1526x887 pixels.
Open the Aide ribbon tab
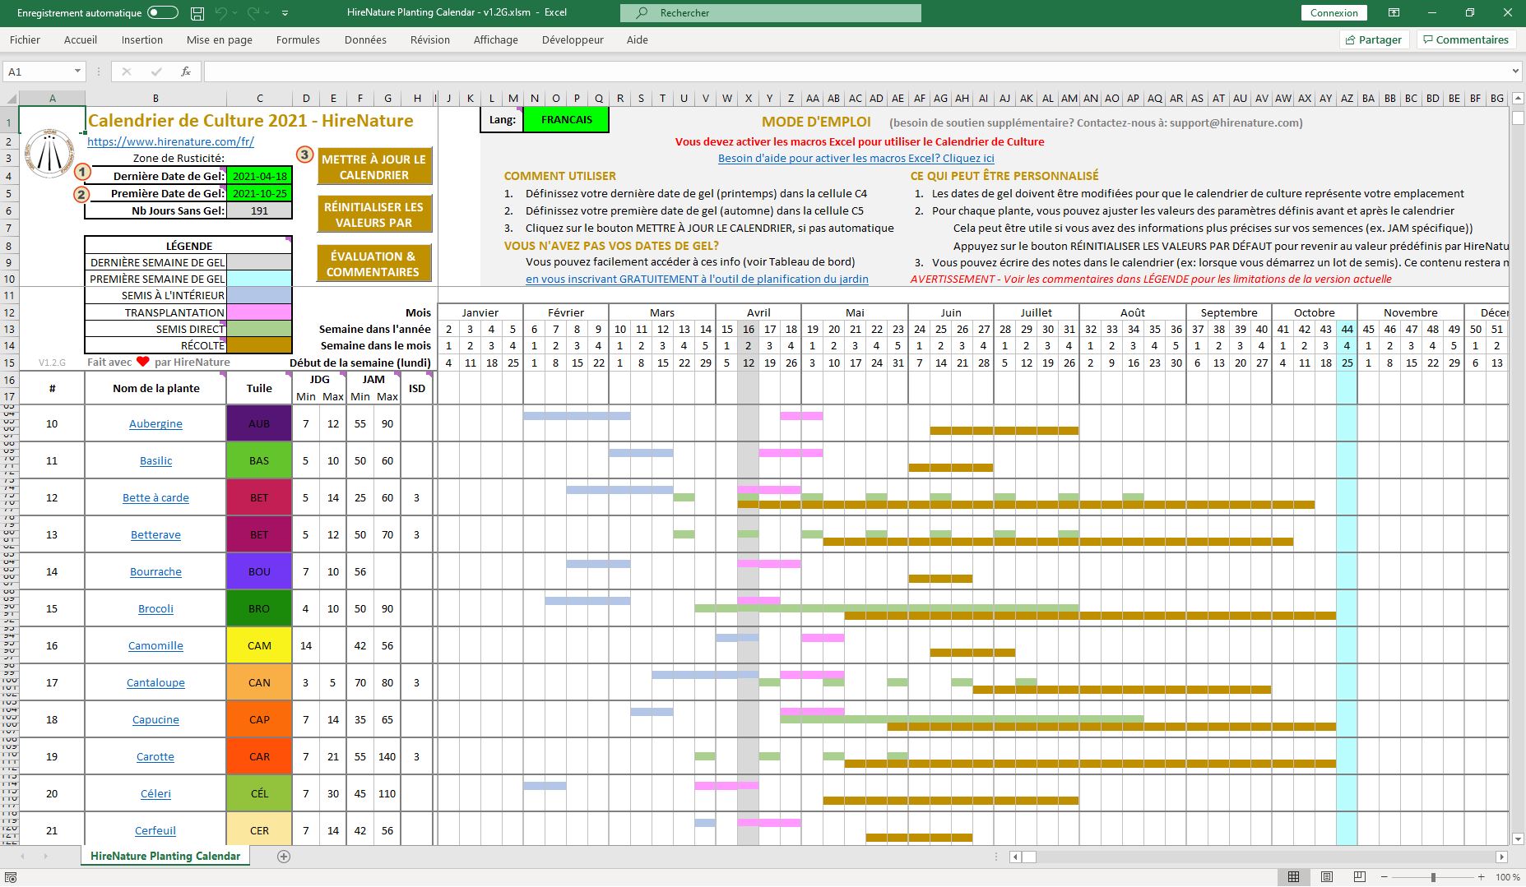click(638, 39)
